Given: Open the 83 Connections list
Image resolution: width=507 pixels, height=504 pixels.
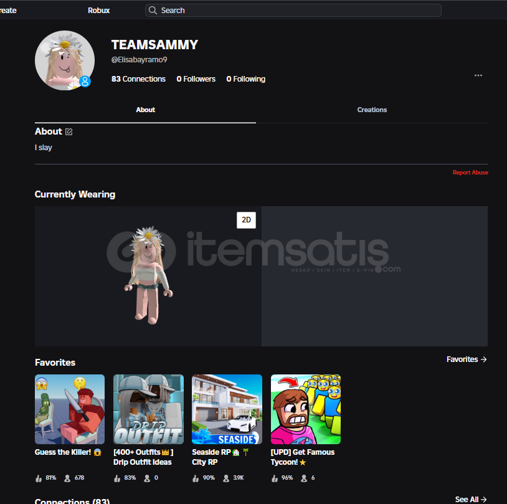Looking at the screenshot, I should [138, 79].
